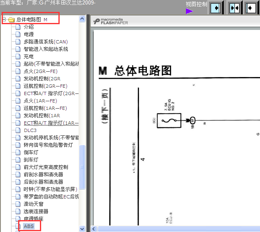Screen dimensions: 260x232
Task: Open the 电源 diagram
Action: click(28, 34)
